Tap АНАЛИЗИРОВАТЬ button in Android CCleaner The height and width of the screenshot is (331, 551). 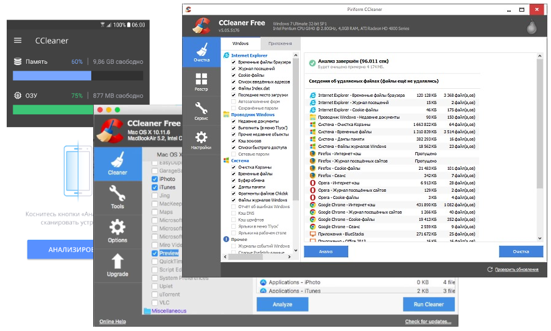pos(60,249)
